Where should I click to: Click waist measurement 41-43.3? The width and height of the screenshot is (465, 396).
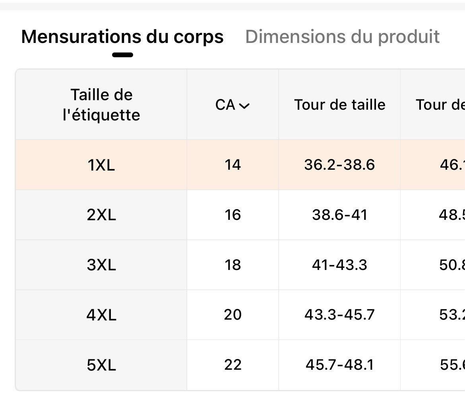(x=339, y=265)
